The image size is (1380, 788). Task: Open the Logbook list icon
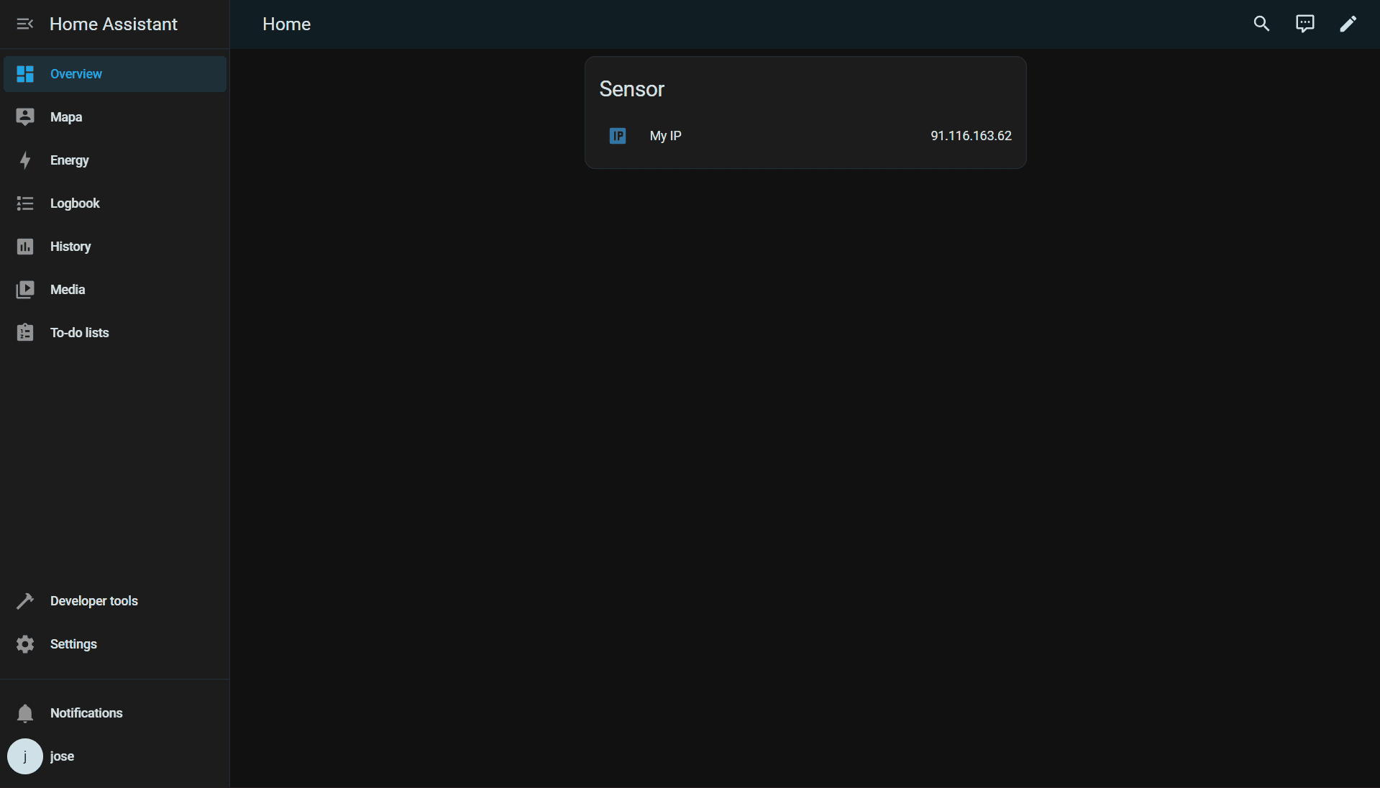click(25, 203)
